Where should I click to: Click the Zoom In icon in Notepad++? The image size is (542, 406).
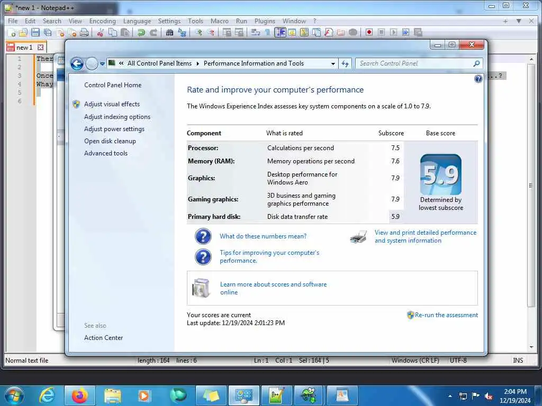[198, 32]
